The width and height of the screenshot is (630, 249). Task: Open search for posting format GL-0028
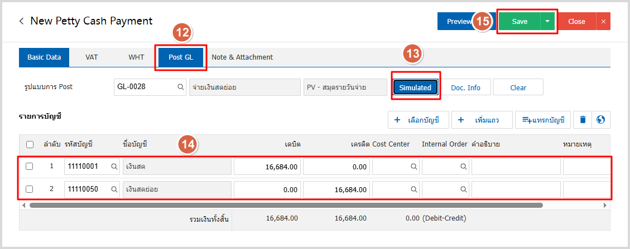click(x=180, y=87)
